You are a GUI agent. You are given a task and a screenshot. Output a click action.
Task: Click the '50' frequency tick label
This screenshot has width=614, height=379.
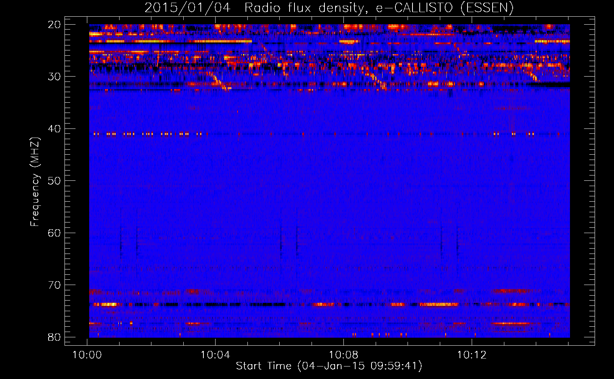tap(54, 181)
